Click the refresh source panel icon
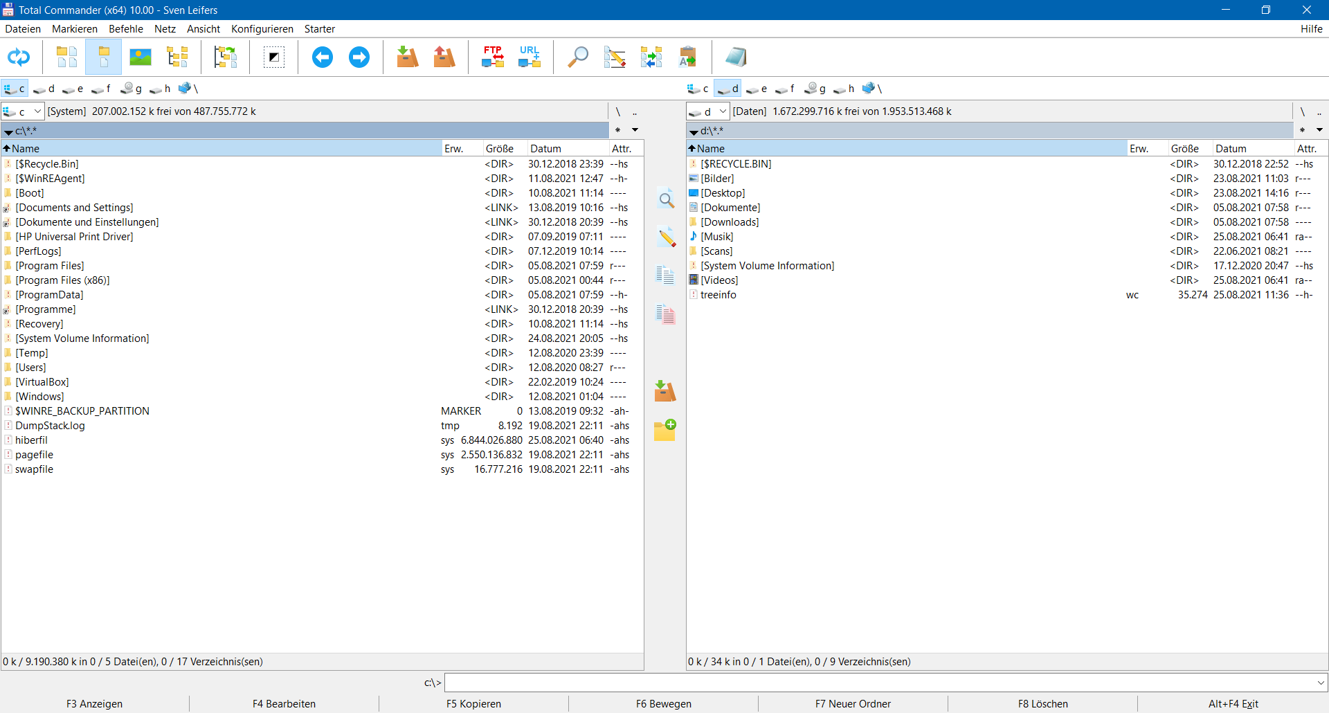 click(x=19, y=57)
